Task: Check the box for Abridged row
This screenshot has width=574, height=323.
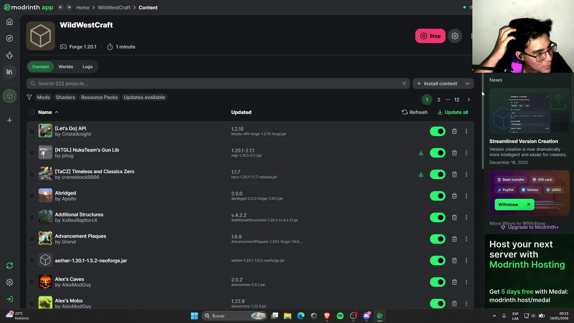Action: 31,196
